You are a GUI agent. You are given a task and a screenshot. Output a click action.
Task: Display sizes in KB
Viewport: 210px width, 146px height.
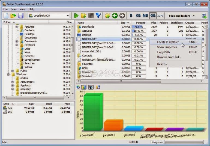tap(138, 16)
